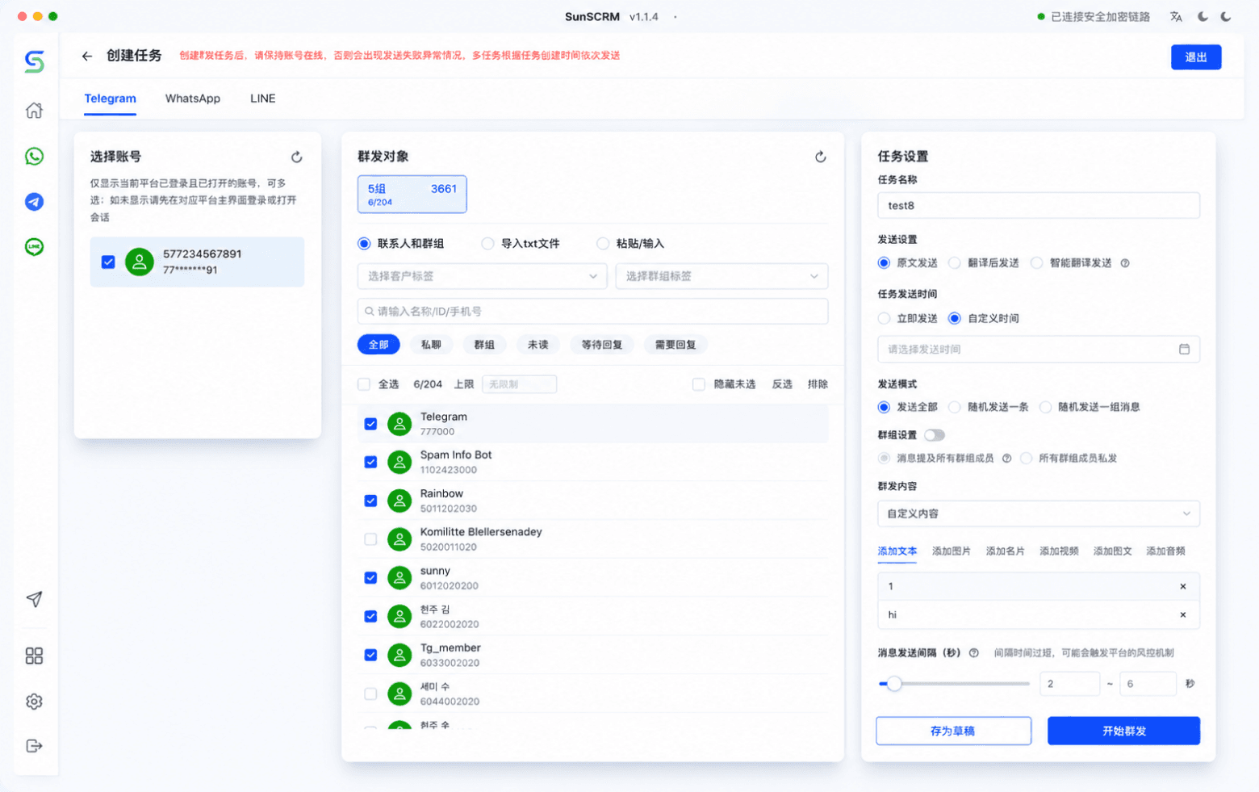1259x792 pixels.
Task: Open the Home icon in the sidebar
Action: [34, 111]
